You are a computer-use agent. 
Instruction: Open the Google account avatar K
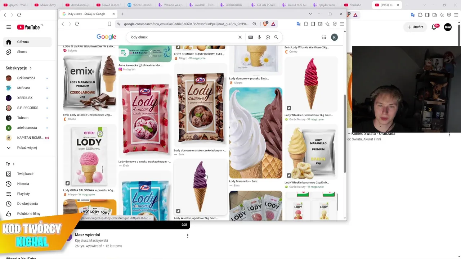click(x=334, y=37)
